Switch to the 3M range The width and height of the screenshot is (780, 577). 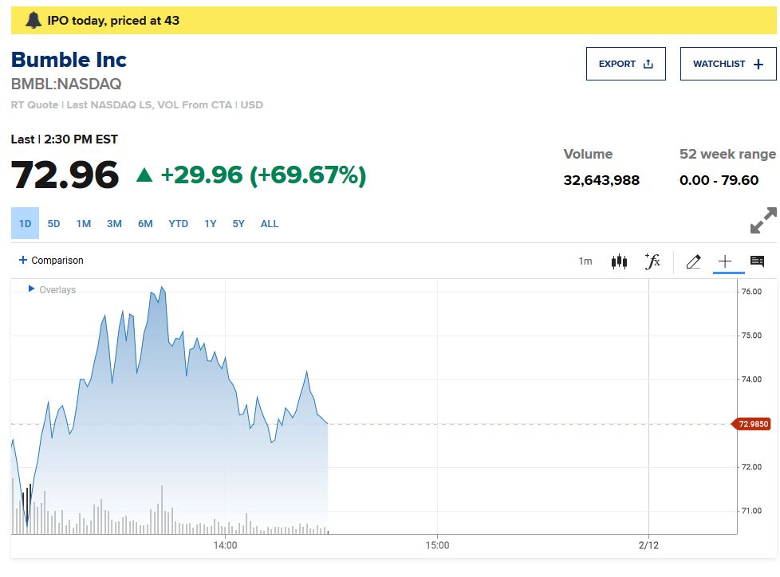click(114, 224)
